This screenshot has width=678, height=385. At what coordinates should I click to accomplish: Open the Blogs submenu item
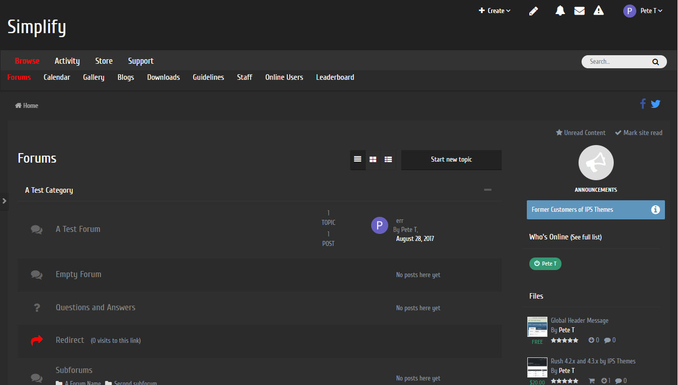point(126,77)
